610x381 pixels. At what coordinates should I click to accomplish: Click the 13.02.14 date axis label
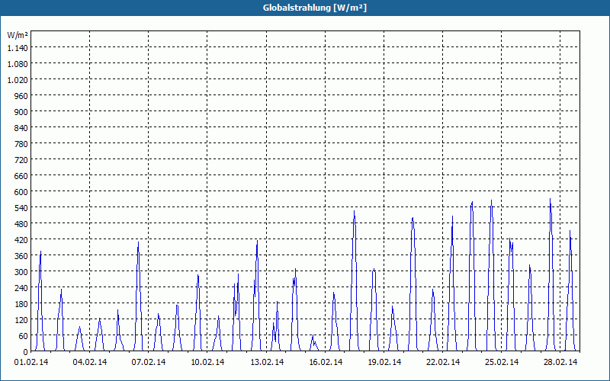267,362
